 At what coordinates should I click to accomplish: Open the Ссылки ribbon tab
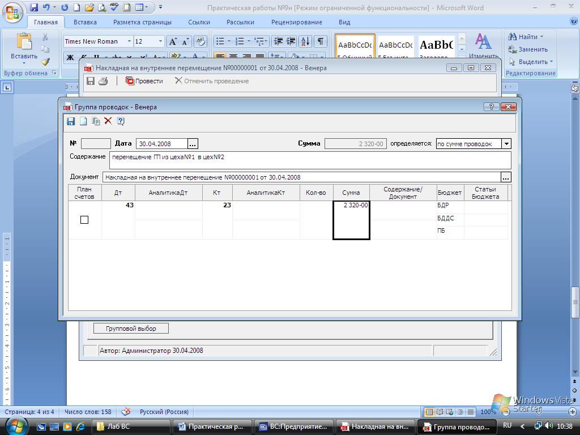pos(199,22)
